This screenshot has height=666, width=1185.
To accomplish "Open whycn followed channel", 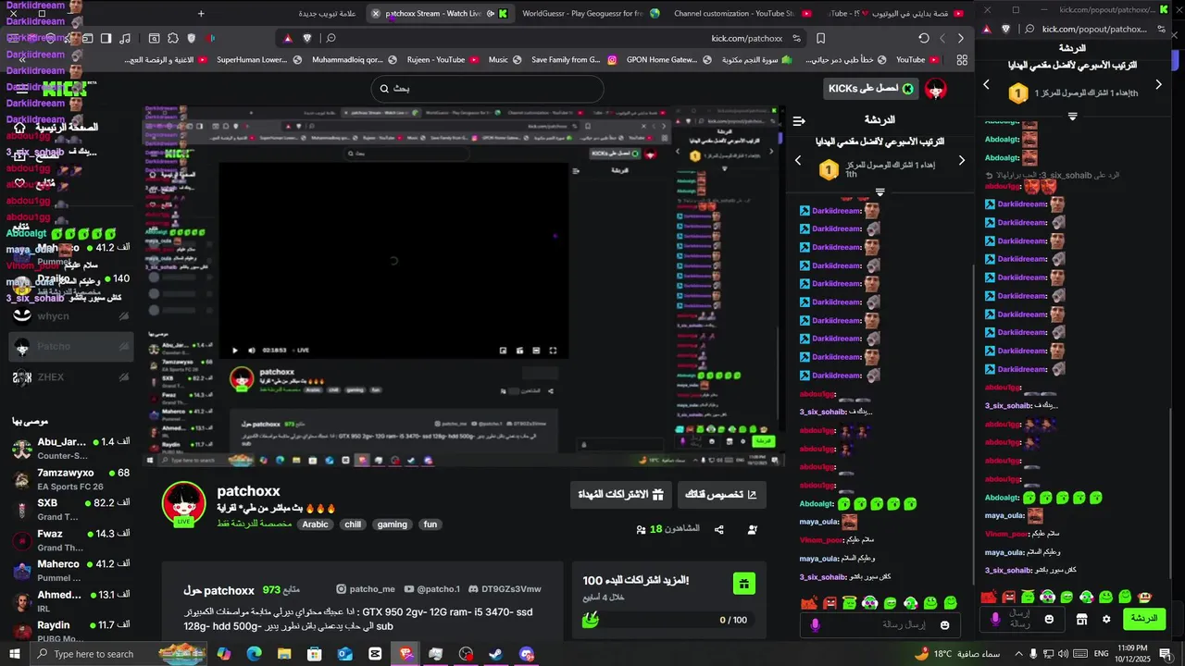I will pos(71,316).
